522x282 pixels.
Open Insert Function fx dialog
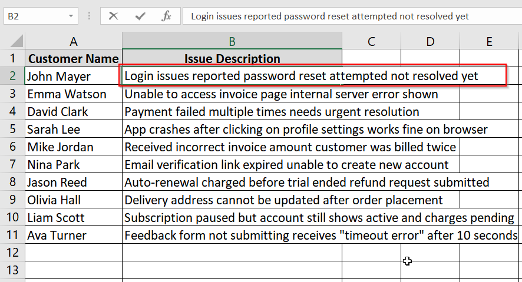(166, 16)
